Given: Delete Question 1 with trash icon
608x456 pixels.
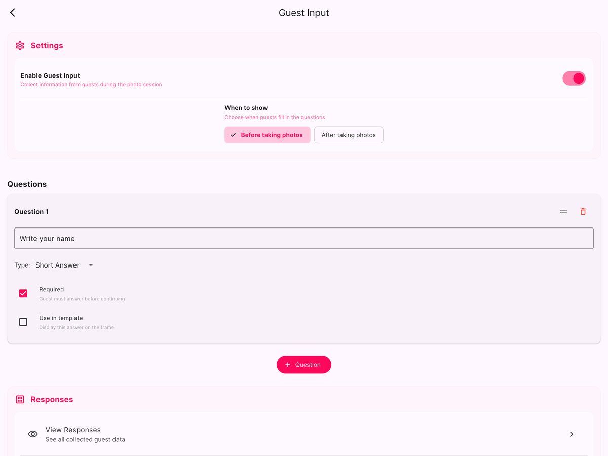Looking at the screenshot, I should (x=583, y=212).
